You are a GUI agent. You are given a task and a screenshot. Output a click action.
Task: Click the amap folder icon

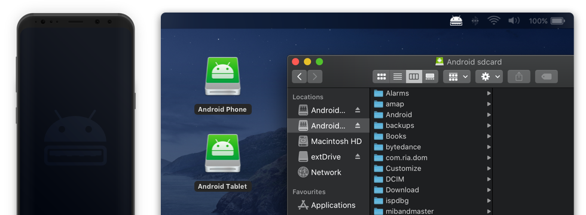click(379, 104)
